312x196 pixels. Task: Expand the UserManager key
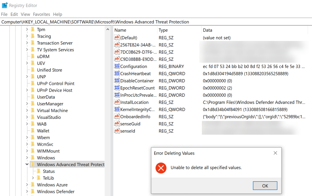pyautogui.click(x=27, y=104)
